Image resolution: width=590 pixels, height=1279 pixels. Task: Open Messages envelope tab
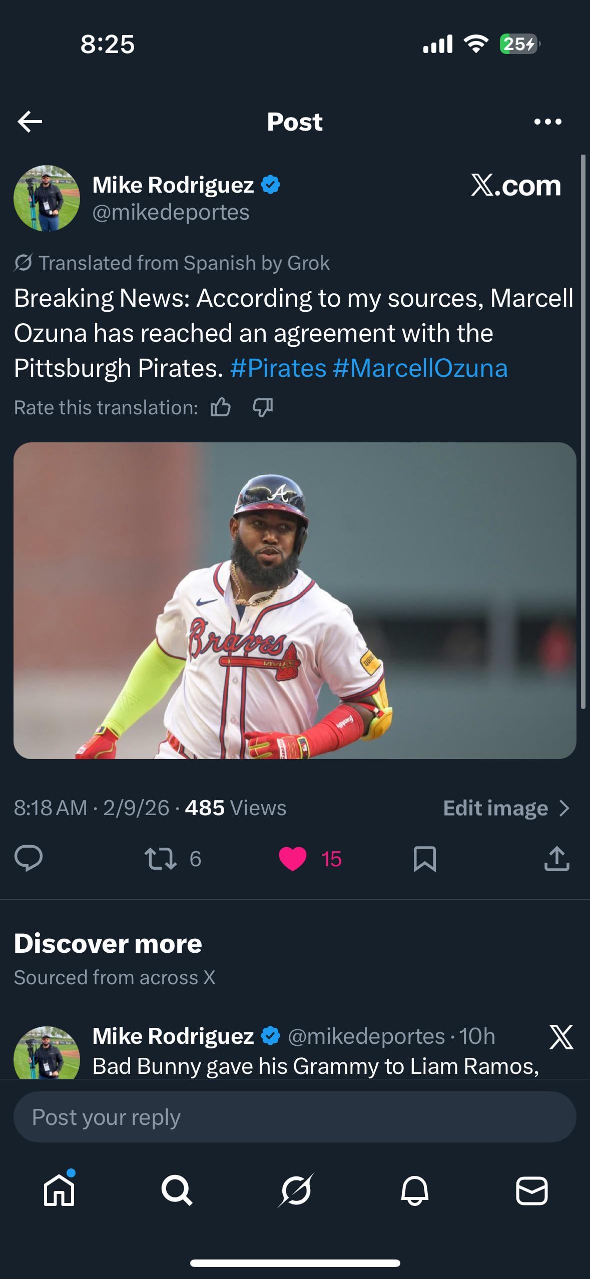tap(531, 1190)
